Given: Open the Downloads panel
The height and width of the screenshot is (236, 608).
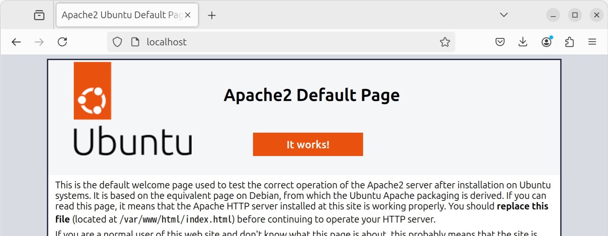Looking at the screenshot, I should [x=523, y=42].
